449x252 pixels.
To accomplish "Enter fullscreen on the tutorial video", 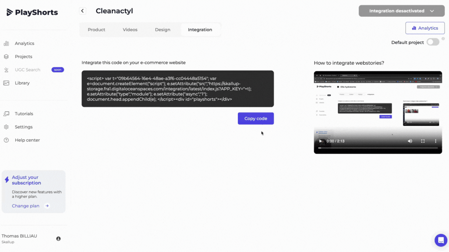I will 423,141.
